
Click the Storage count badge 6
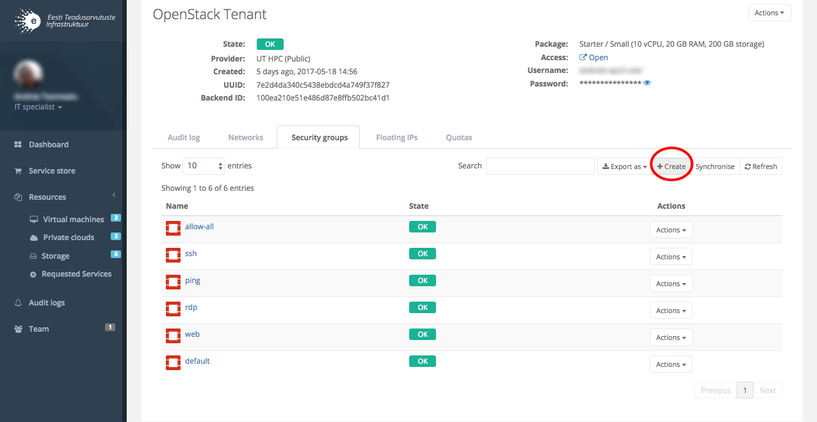click(x=116, y=254)
